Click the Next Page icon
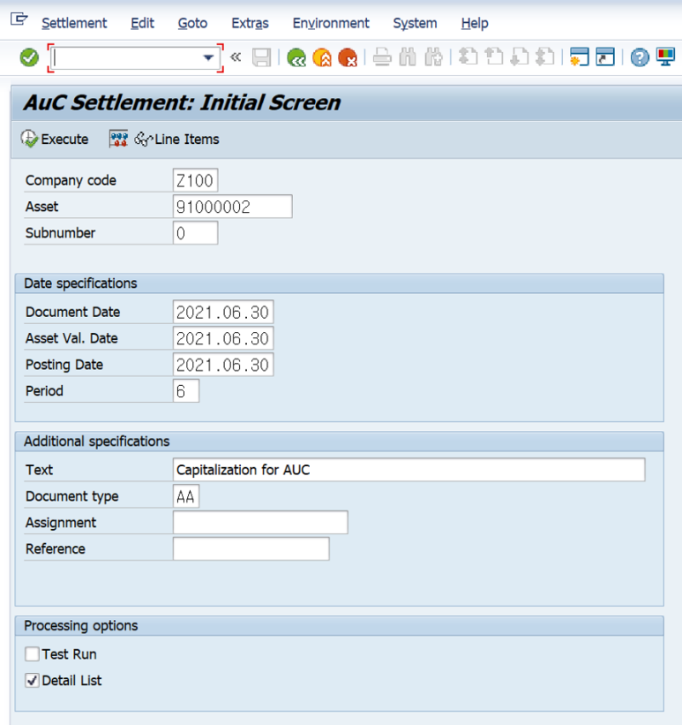The width and height of the screenshot is (682, 725). point(520,57)
